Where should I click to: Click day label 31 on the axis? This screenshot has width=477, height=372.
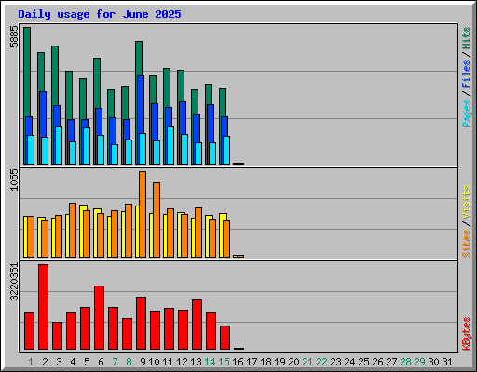coord(447,362)
